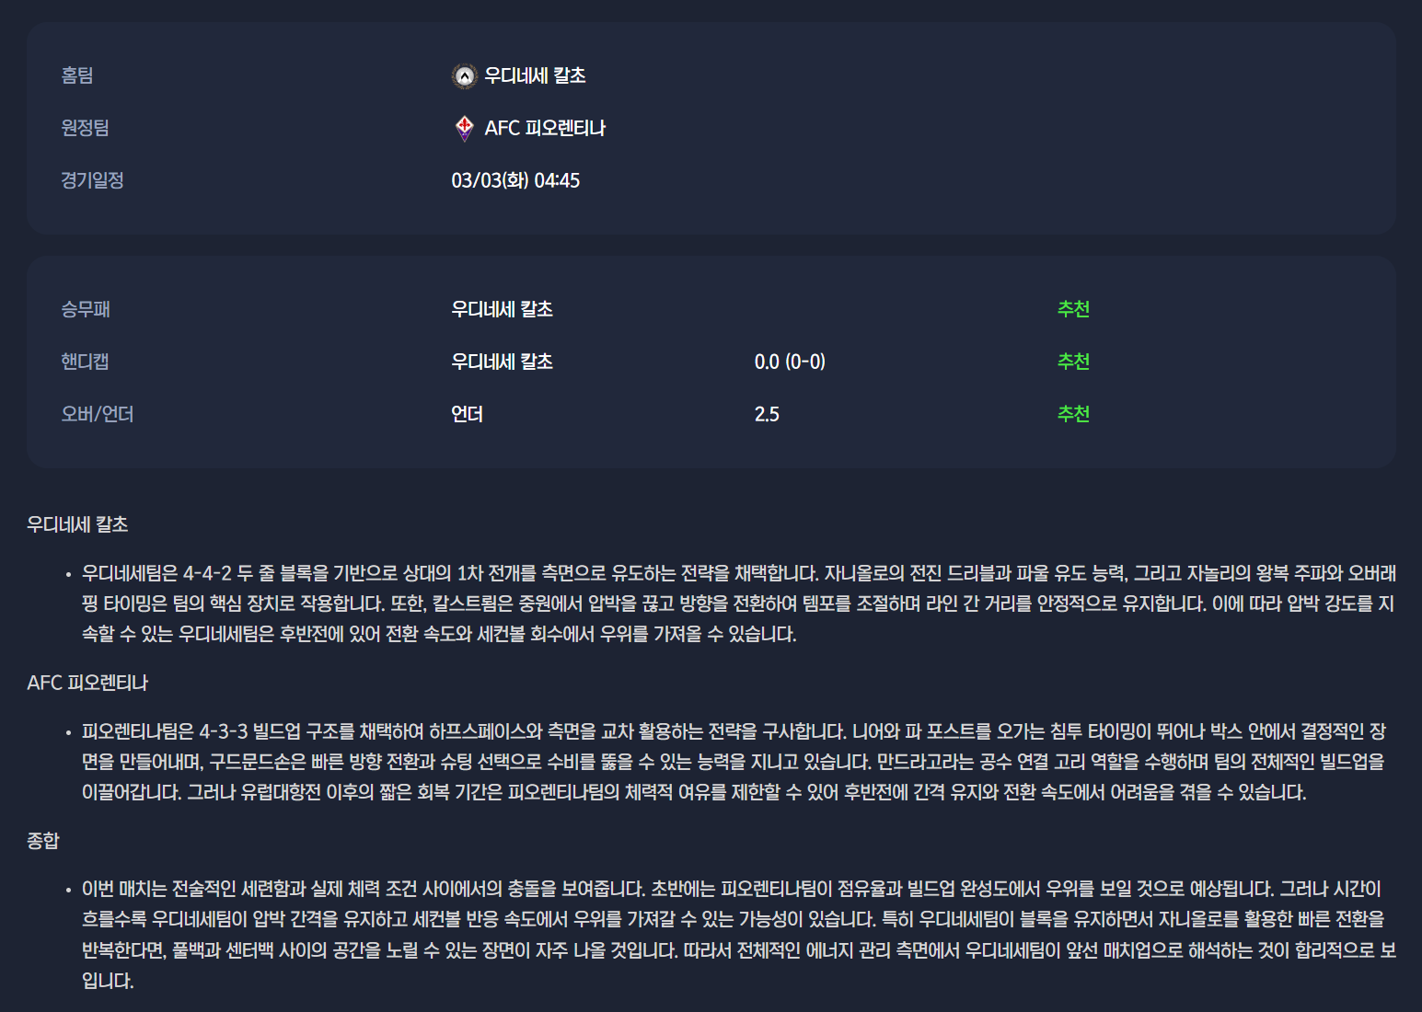Click the 우디네세 칼초 analysis section heading

[77, 524]
